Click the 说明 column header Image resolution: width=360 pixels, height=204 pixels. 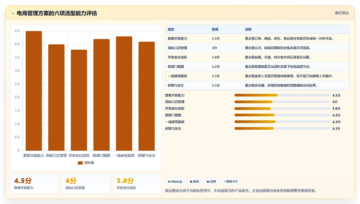(248, 29)
